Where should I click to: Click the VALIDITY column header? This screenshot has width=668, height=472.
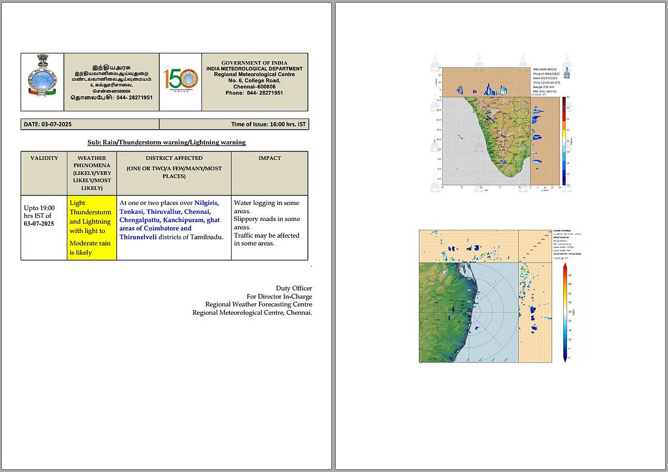(44, 158)
